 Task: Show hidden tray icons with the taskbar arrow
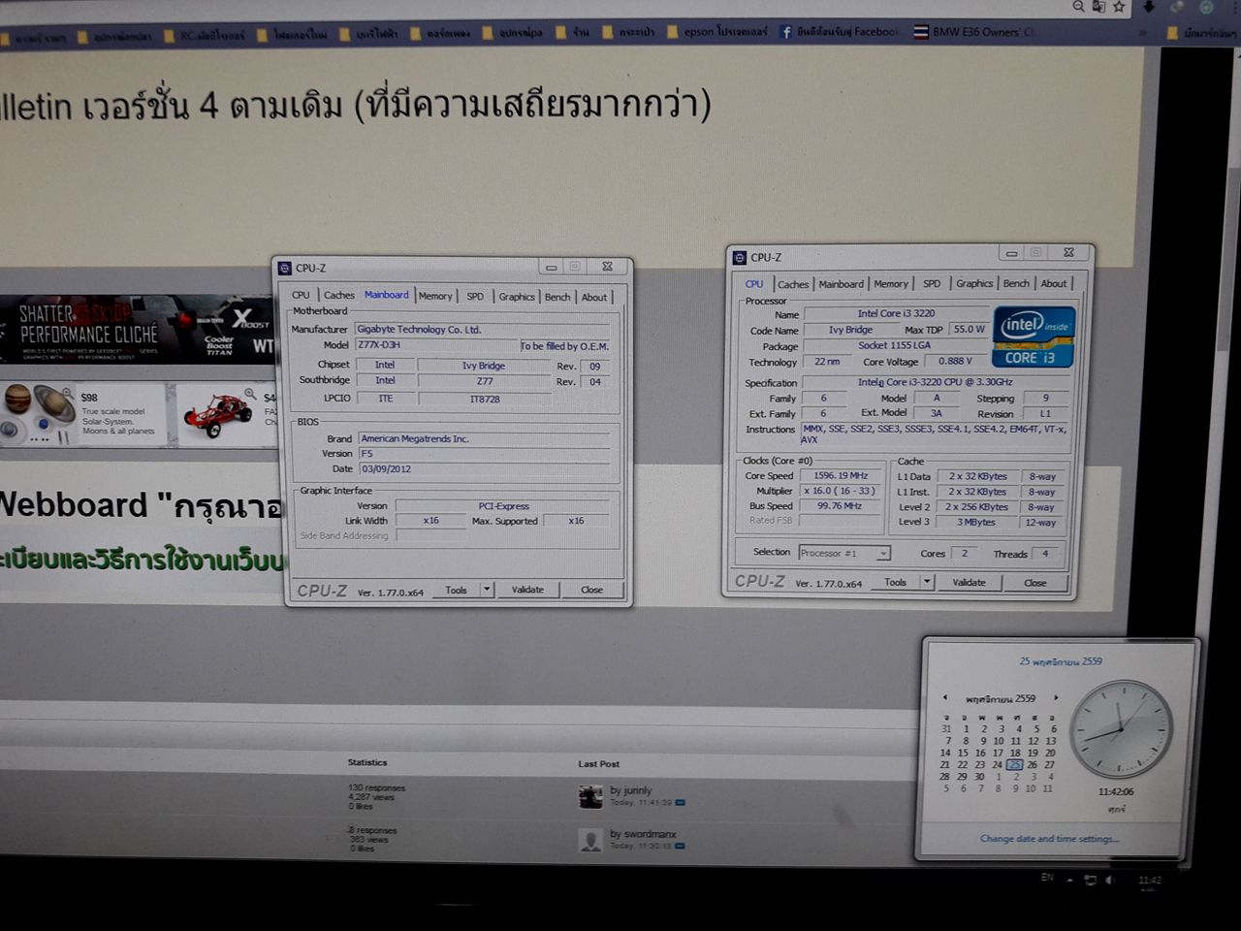tap(1070, 880)
